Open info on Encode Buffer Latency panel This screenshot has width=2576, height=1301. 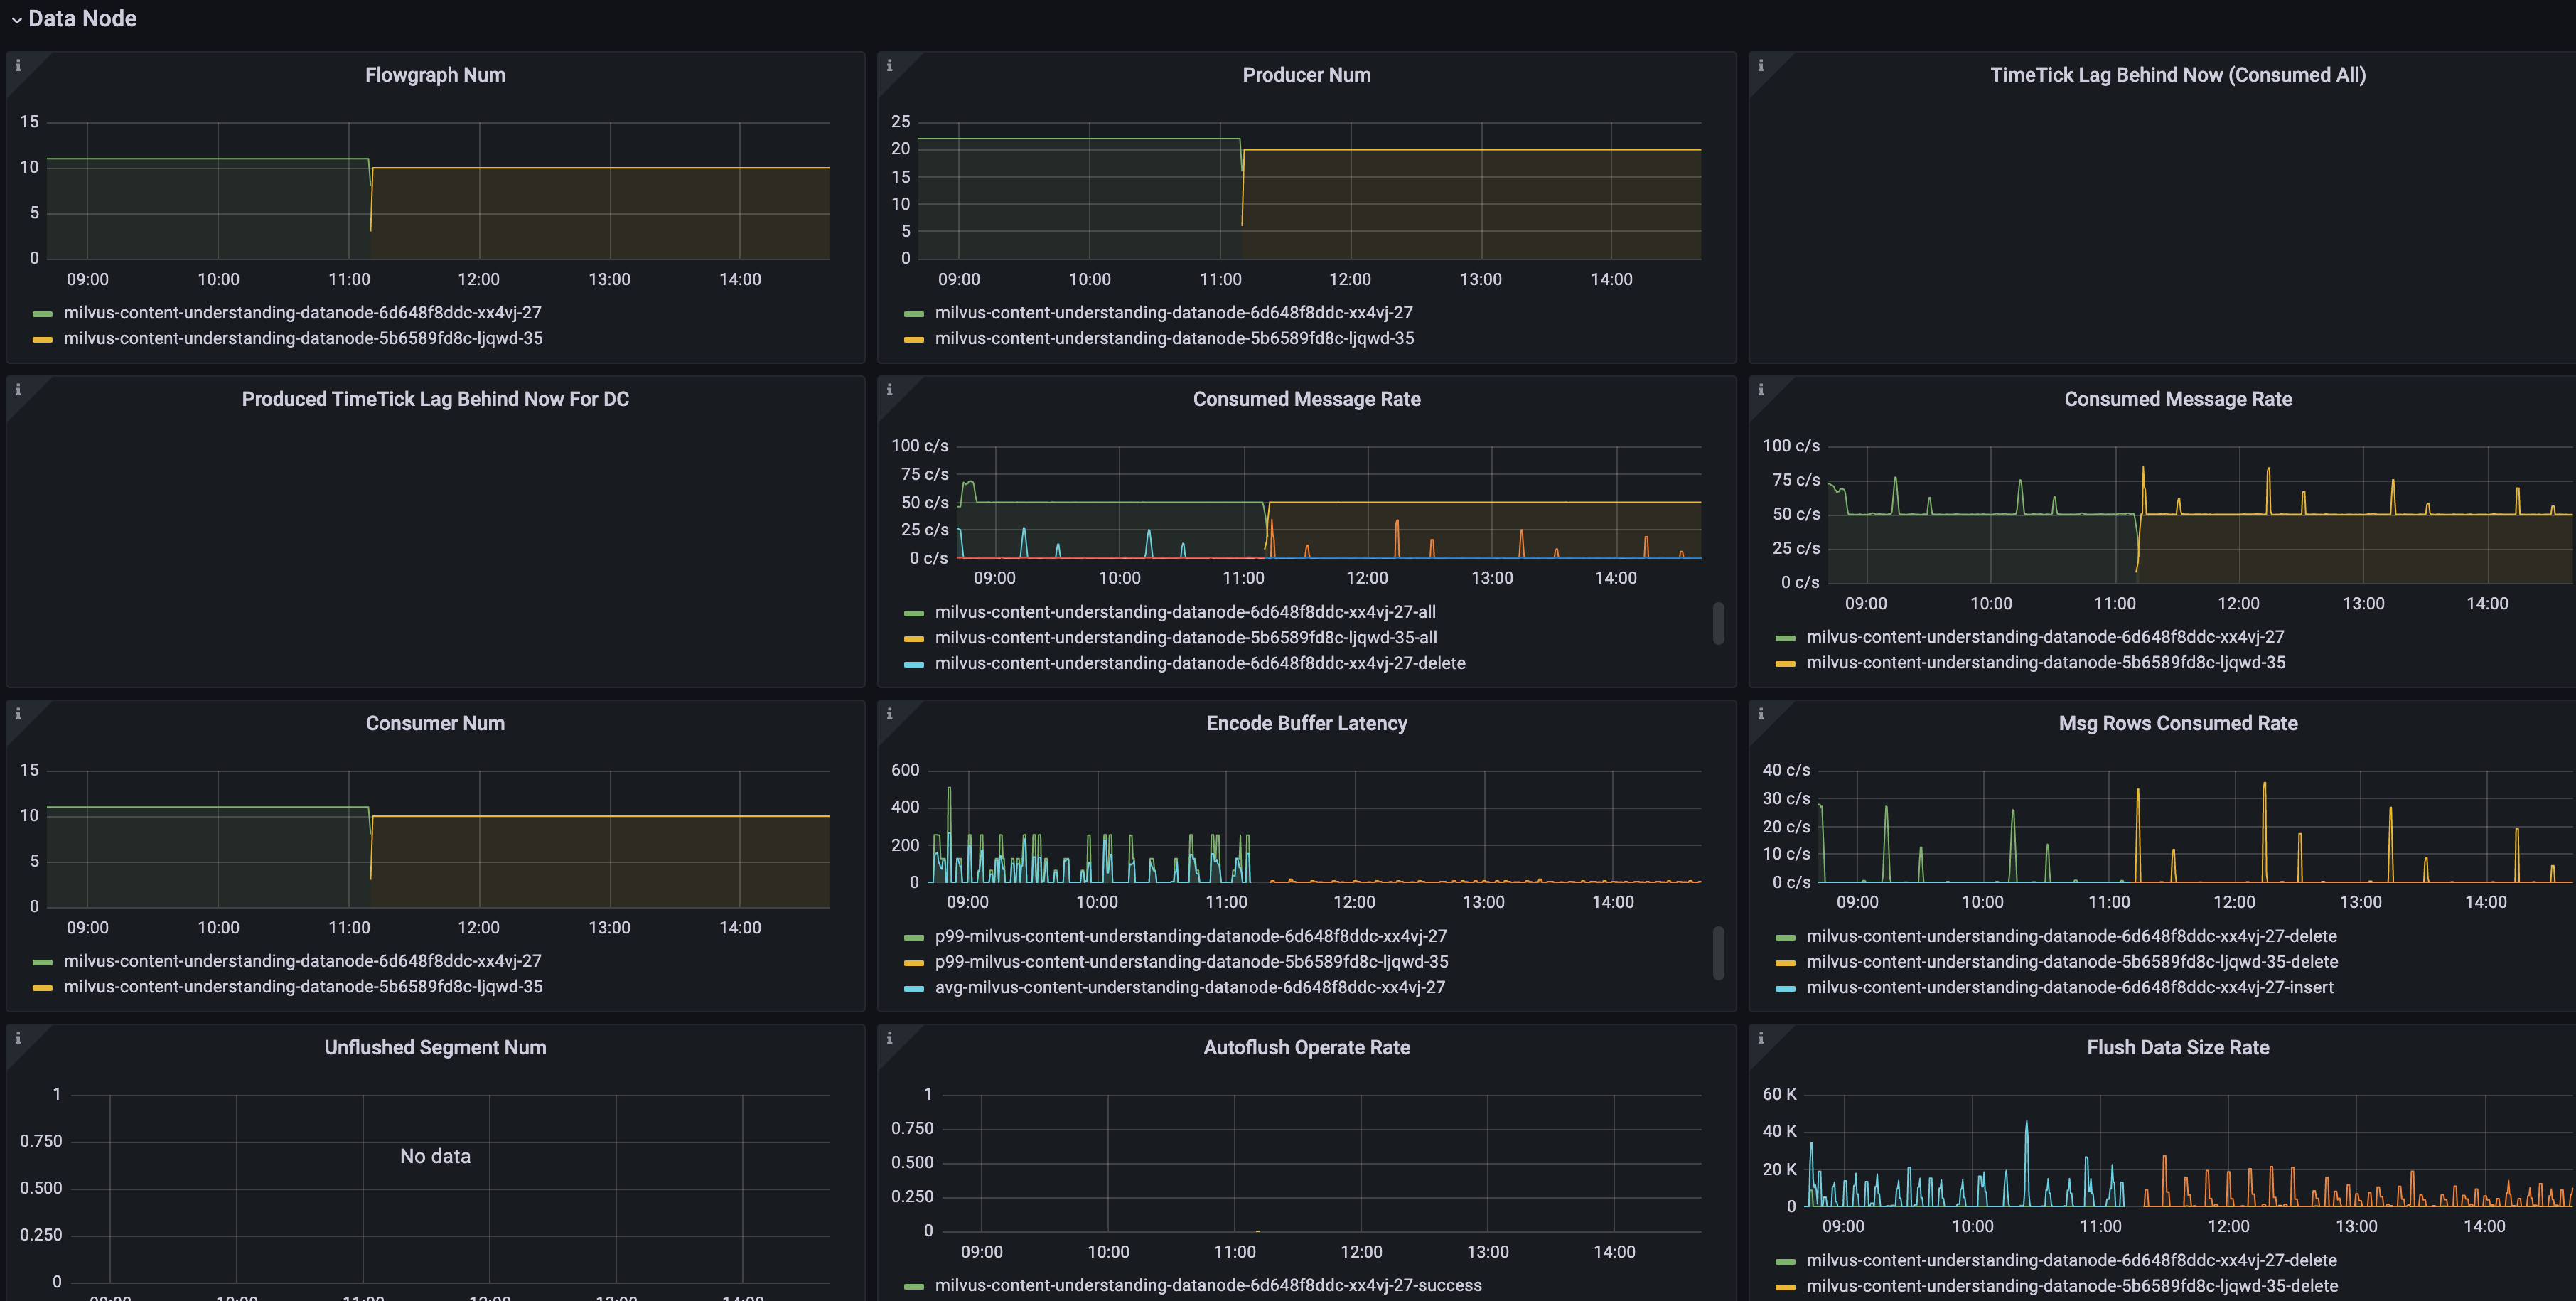pos(889,712)
